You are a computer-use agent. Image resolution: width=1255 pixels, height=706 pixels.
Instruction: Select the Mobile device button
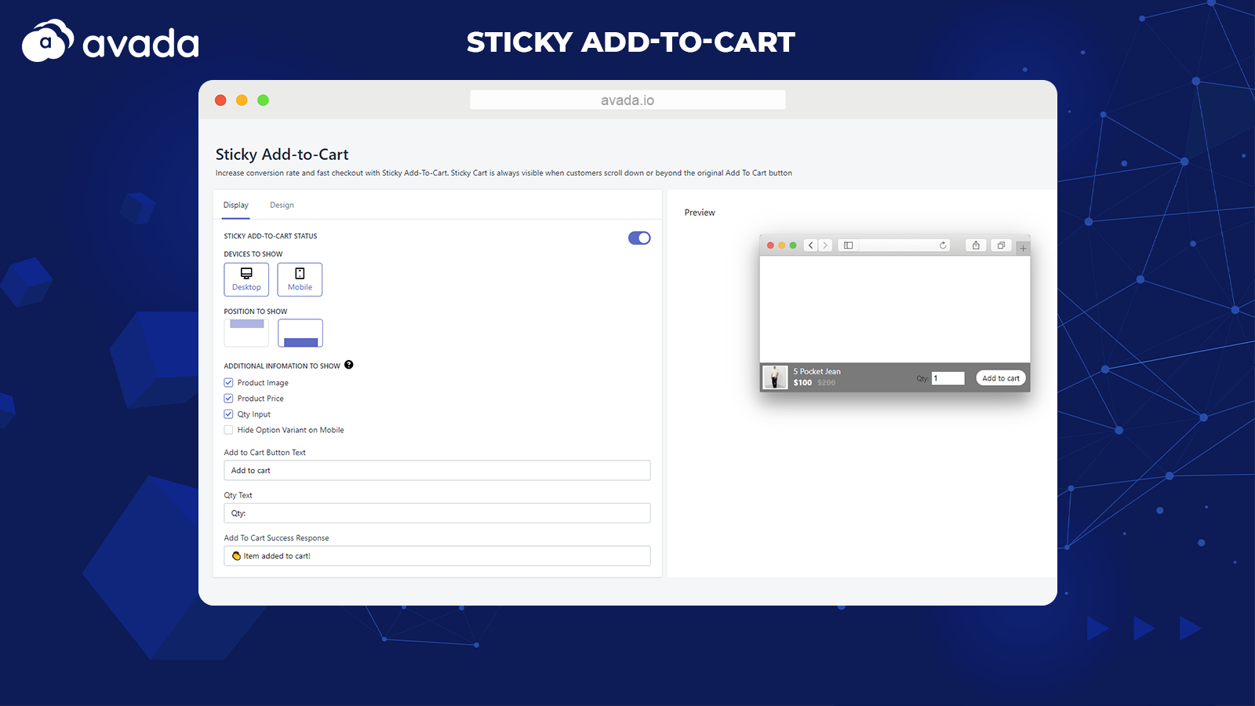300,279
